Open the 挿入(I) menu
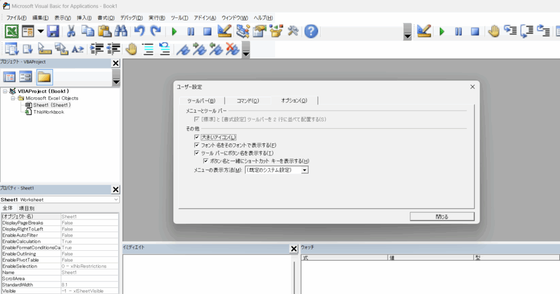The height and width of the screenshot is (294, 560). coord(84,18)
